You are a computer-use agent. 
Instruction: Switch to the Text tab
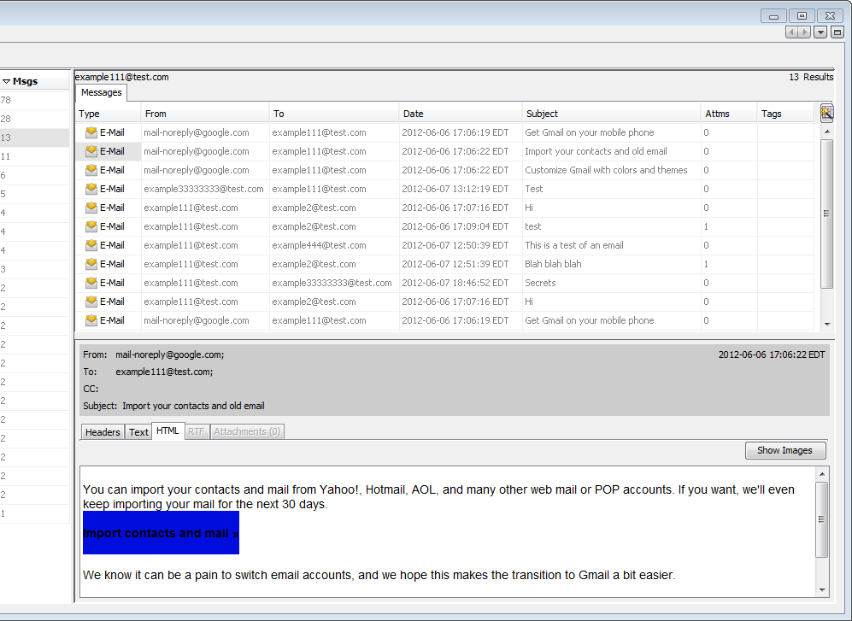tap(138, 432)
